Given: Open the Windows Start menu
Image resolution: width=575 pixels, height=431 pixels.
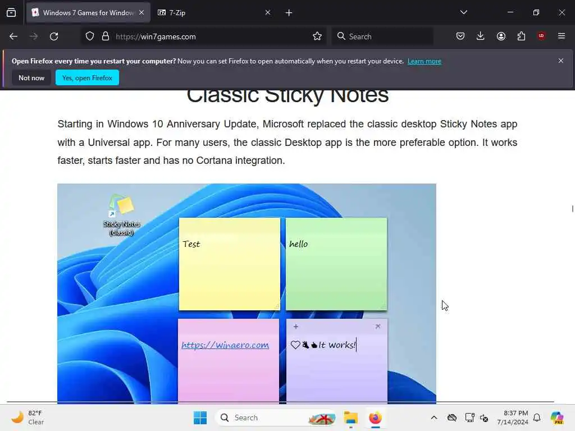Looking at the screenshot, I should tap(200, 418).
